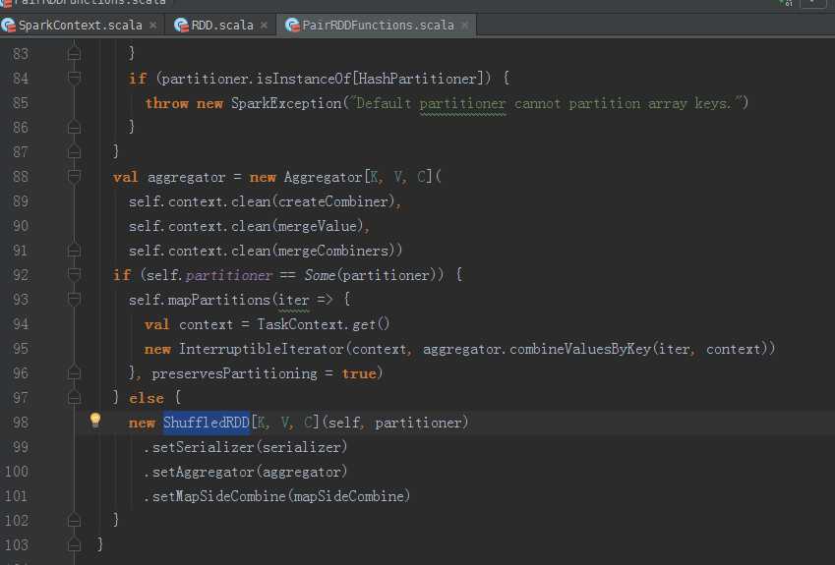Click isInstanceOf on line 84
This screenshot has width=835, height=565.
[x=303, y=79]
